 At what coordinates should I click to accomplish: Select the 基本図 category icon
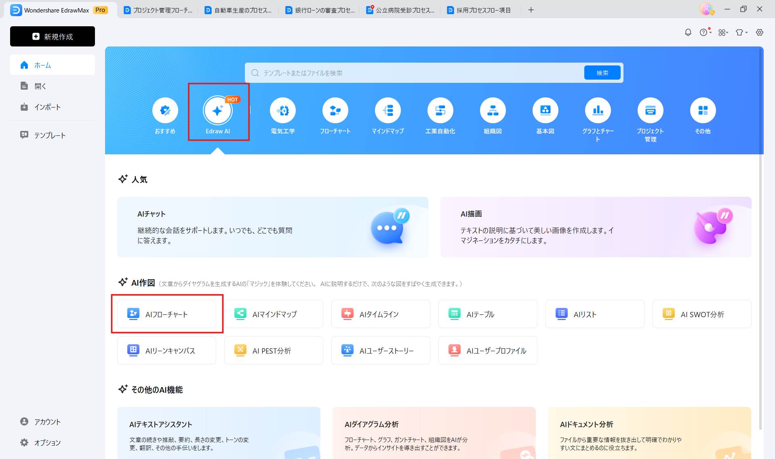545,110
